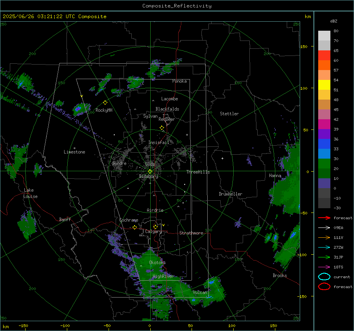Click the magenta 18TS arrow legend icon
354x331 pixels.
(x=324, y=267)
